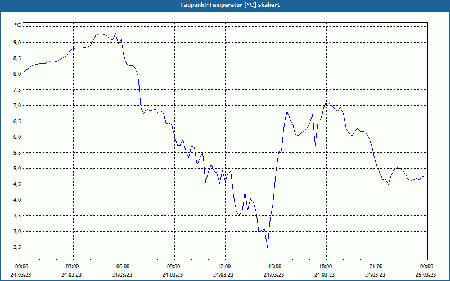Select the "25.03.23" date label

click(426, 274)
